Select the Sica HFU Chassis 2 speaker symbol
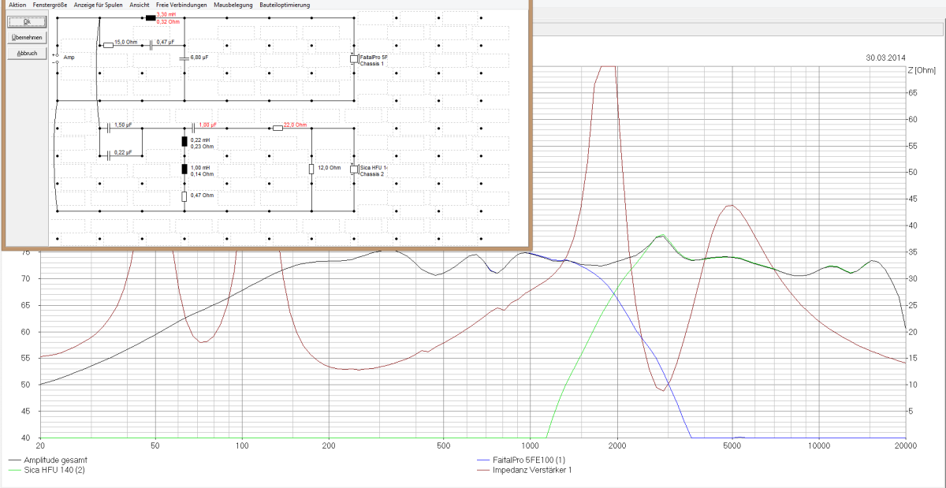Screen dimensions: 946x488 click(x=354, y=169)
